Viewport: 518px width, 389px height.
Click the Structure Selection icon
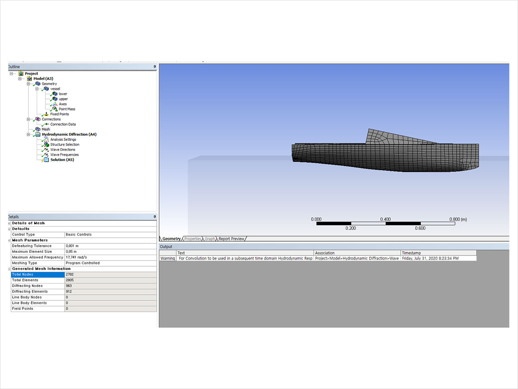[46, 145]
